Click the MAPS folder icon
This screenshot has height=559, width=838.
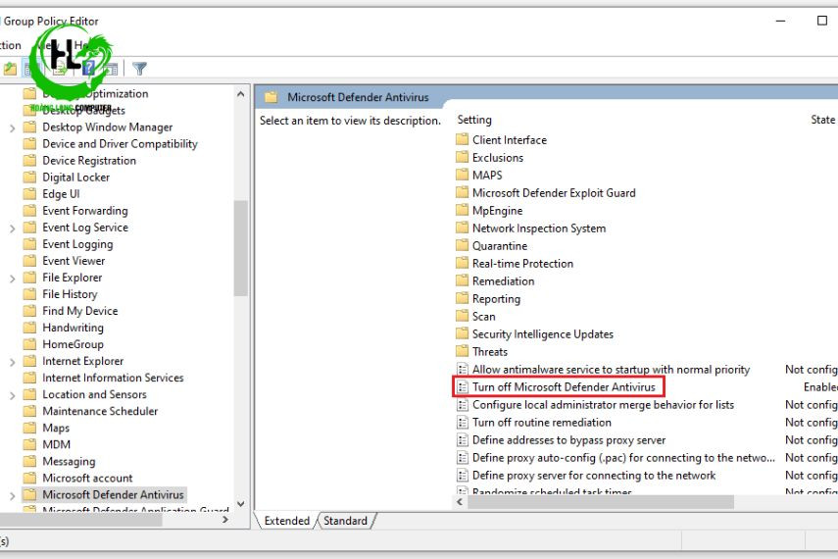coord(463,175)
